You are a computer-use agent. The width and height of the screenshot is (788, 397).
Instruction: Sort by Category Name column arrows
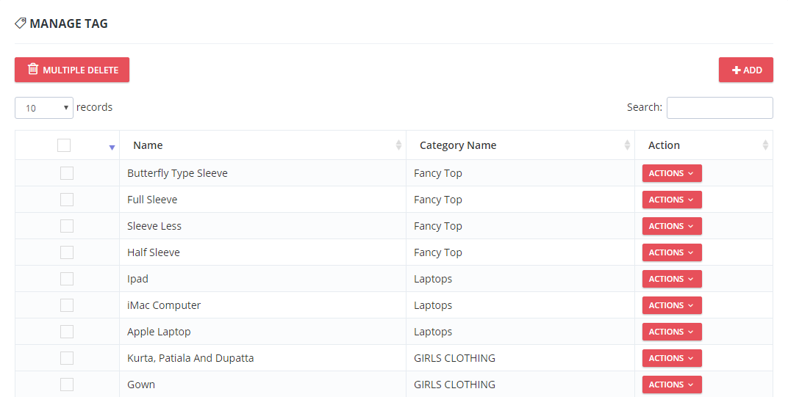[627, 145]
